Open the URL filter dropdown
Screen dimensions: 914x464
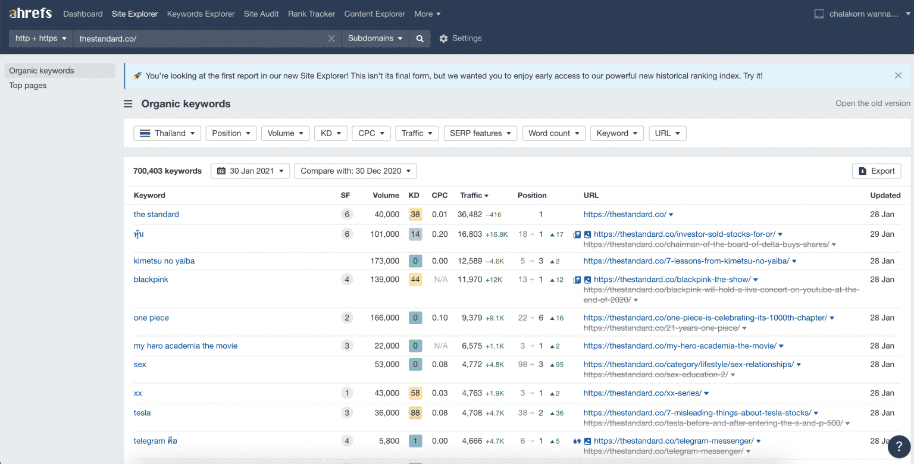click(x=668, y=133)
